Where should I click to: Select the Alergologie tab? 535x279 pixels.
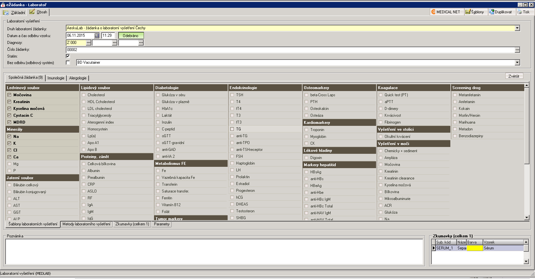tap(78, 78)
